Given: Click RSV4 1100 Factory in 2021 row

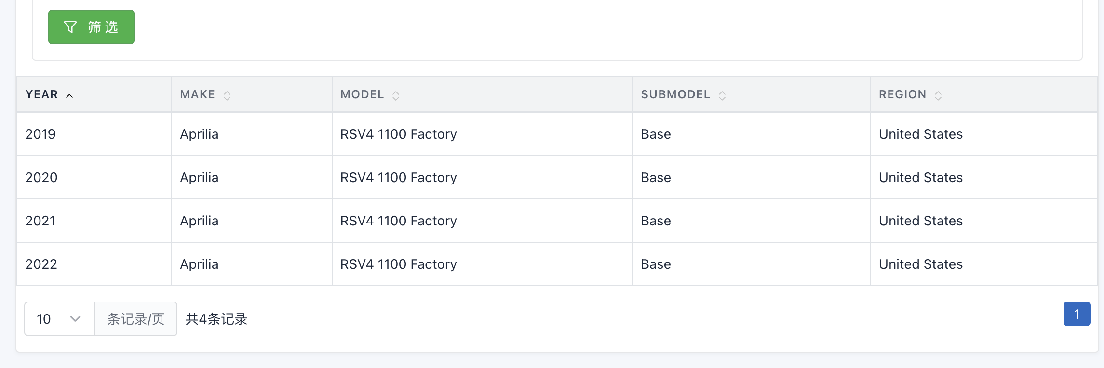Looking at the screenshot, I should pyautogui.click(x=398, y=221).
